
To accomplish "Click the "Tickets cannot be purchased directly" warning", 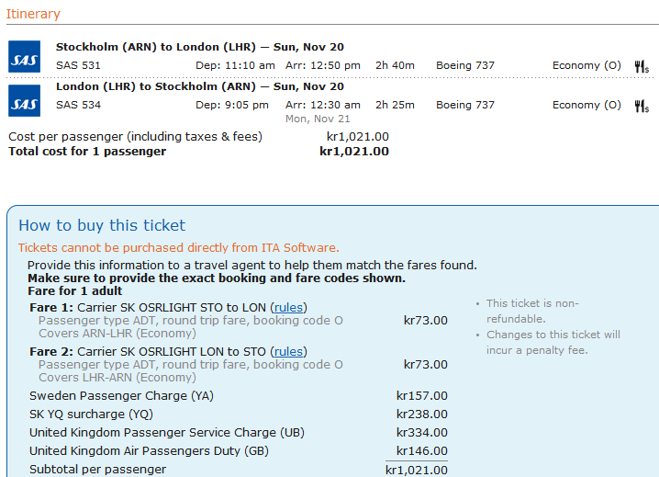I will click(x=178, y=247).
